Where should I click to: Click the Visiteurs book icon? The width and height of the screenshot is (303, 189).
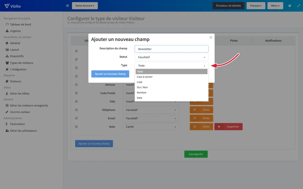(7, 81)
